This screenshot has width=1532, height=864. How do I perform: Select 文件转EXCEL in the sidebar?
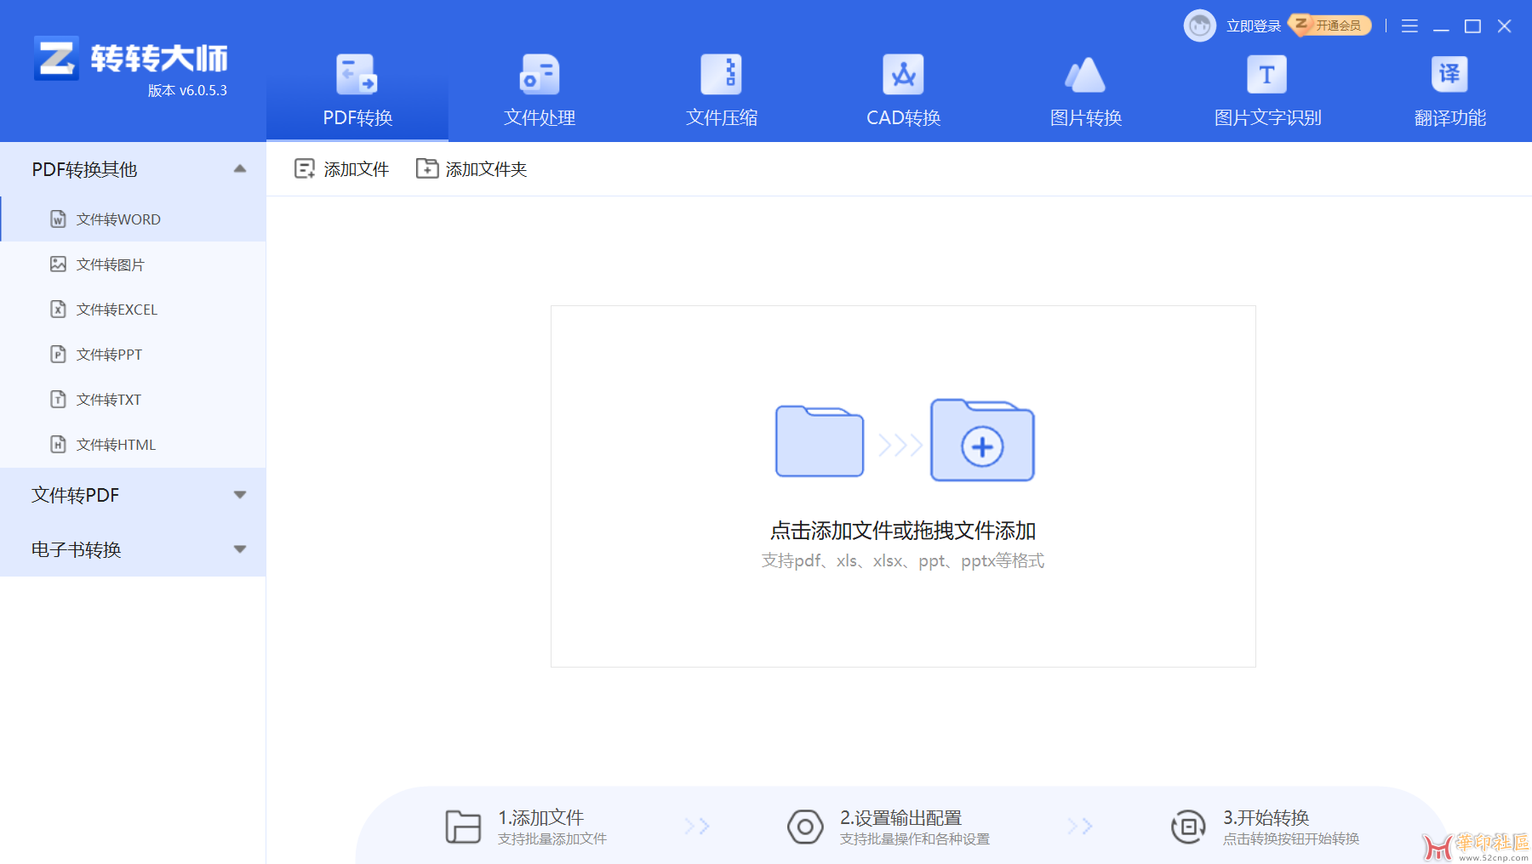[133, 310]
